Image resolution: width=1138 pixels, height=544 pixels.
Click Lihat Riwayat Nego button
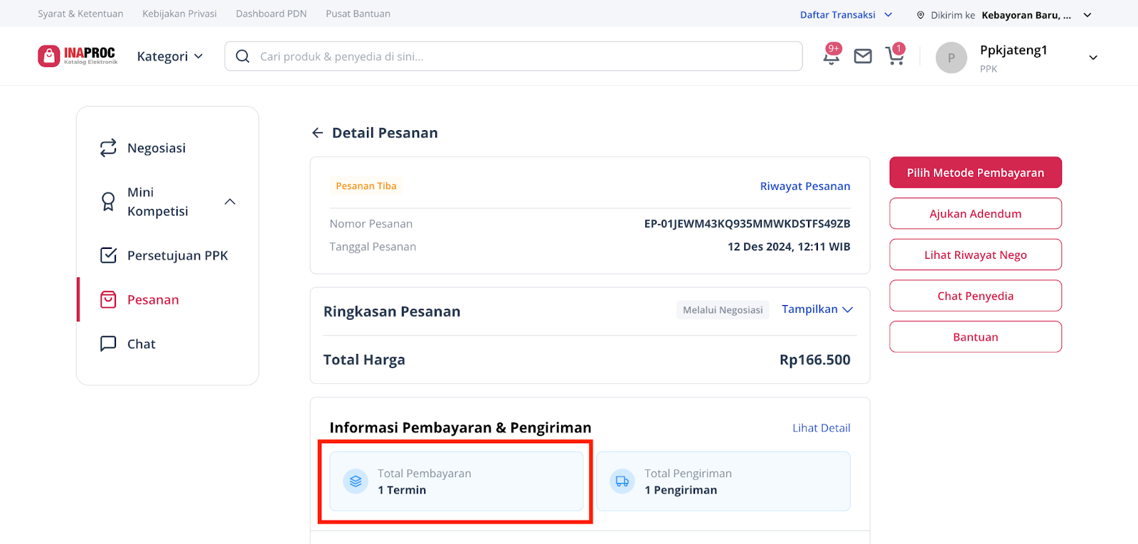click(975, 255)
